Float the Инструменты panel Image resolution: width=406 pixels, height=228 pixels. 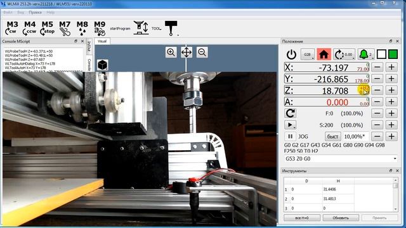click(391, 170)
